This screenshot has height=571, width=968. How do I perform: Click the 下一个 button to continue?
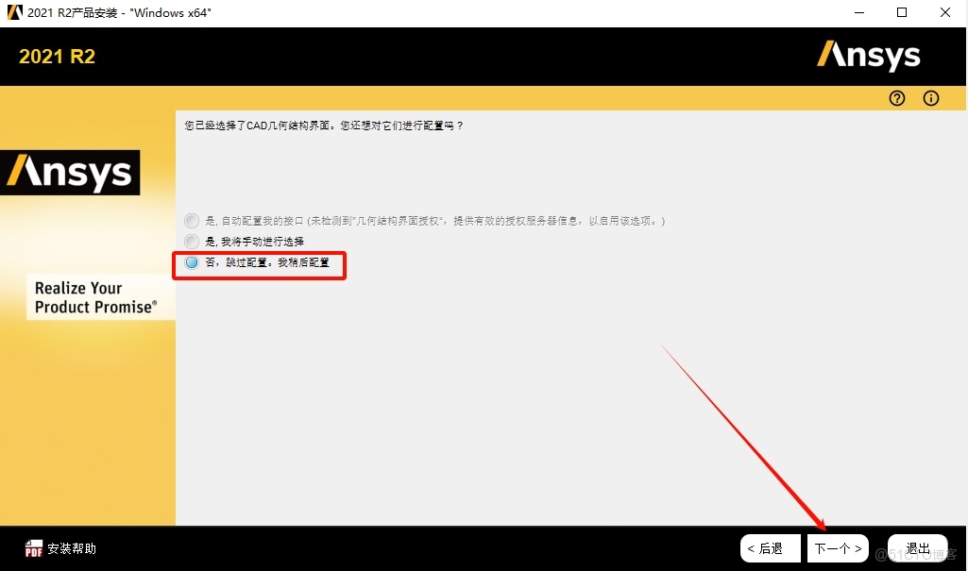[x=837, y=548]
